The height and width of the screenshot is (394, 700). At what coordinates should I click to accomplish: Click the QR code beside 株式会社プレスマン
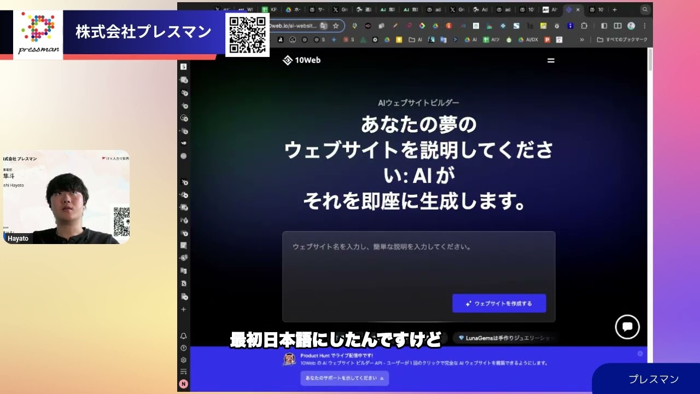coord(247,34)
